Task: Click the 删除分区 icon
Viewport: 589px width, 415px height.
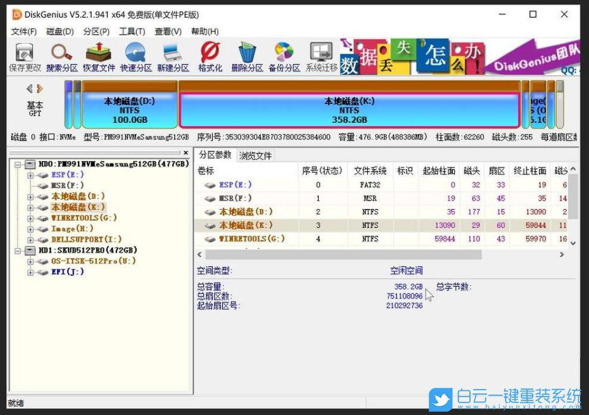Action: (x=246, y=56)
